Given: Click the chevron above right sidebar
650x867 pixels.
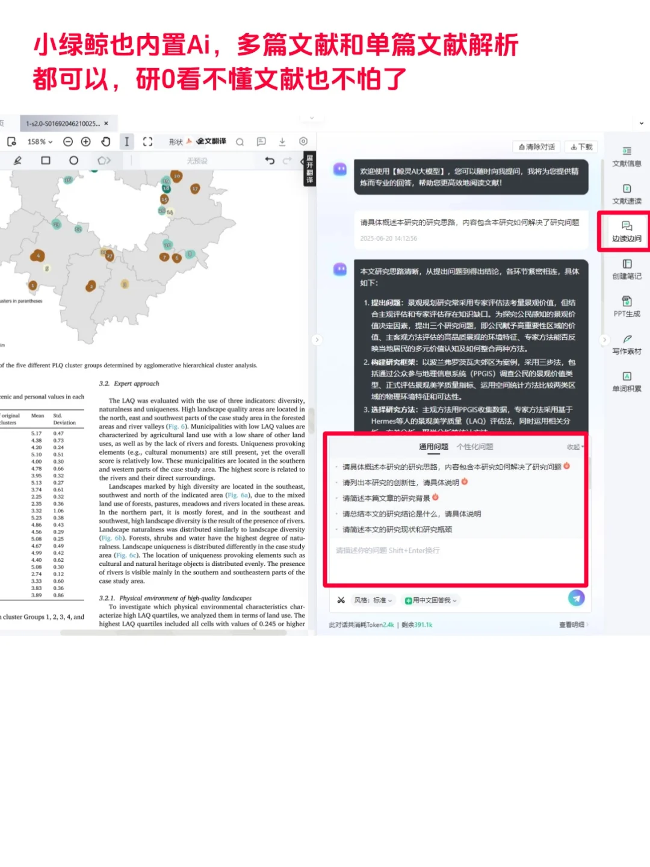Looking at the screenshot, I should tap(642, 123).
